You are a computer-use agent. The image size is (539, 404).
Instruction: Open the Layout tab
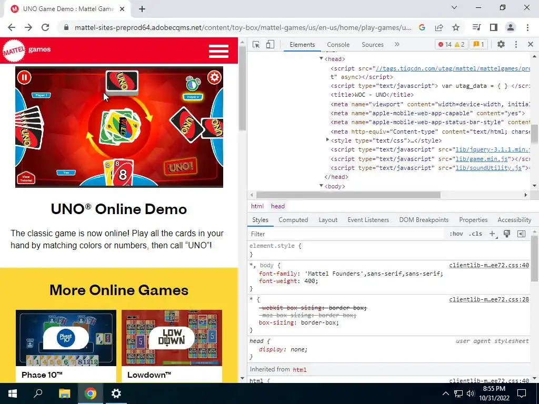click(x=328, y=220)
